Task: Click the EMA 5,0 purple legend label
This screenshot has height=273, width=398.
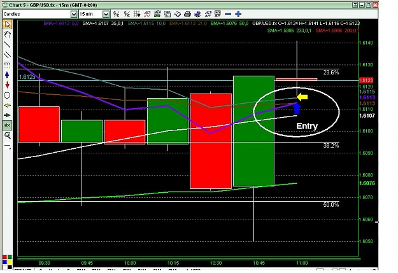Action: pyautogui.click(x=61, y=24)
